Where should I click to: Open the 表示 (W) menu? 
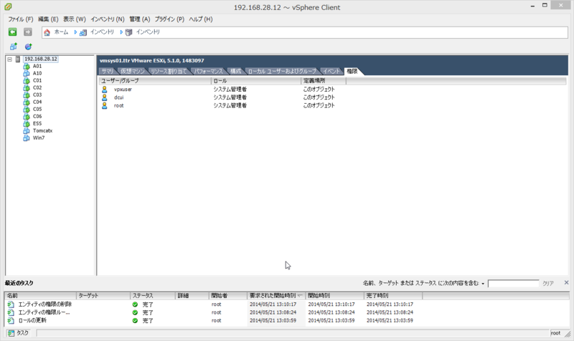[x=75, y=19]
